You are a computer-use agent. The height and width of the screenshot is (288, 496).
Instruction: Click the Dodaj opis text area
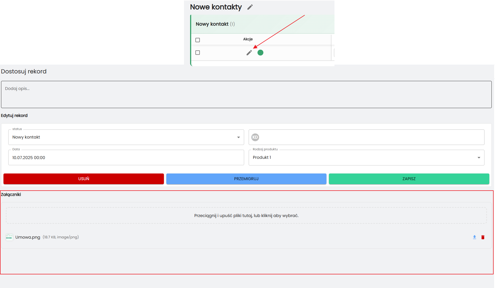pyautogui.click(x=246, y=94)
